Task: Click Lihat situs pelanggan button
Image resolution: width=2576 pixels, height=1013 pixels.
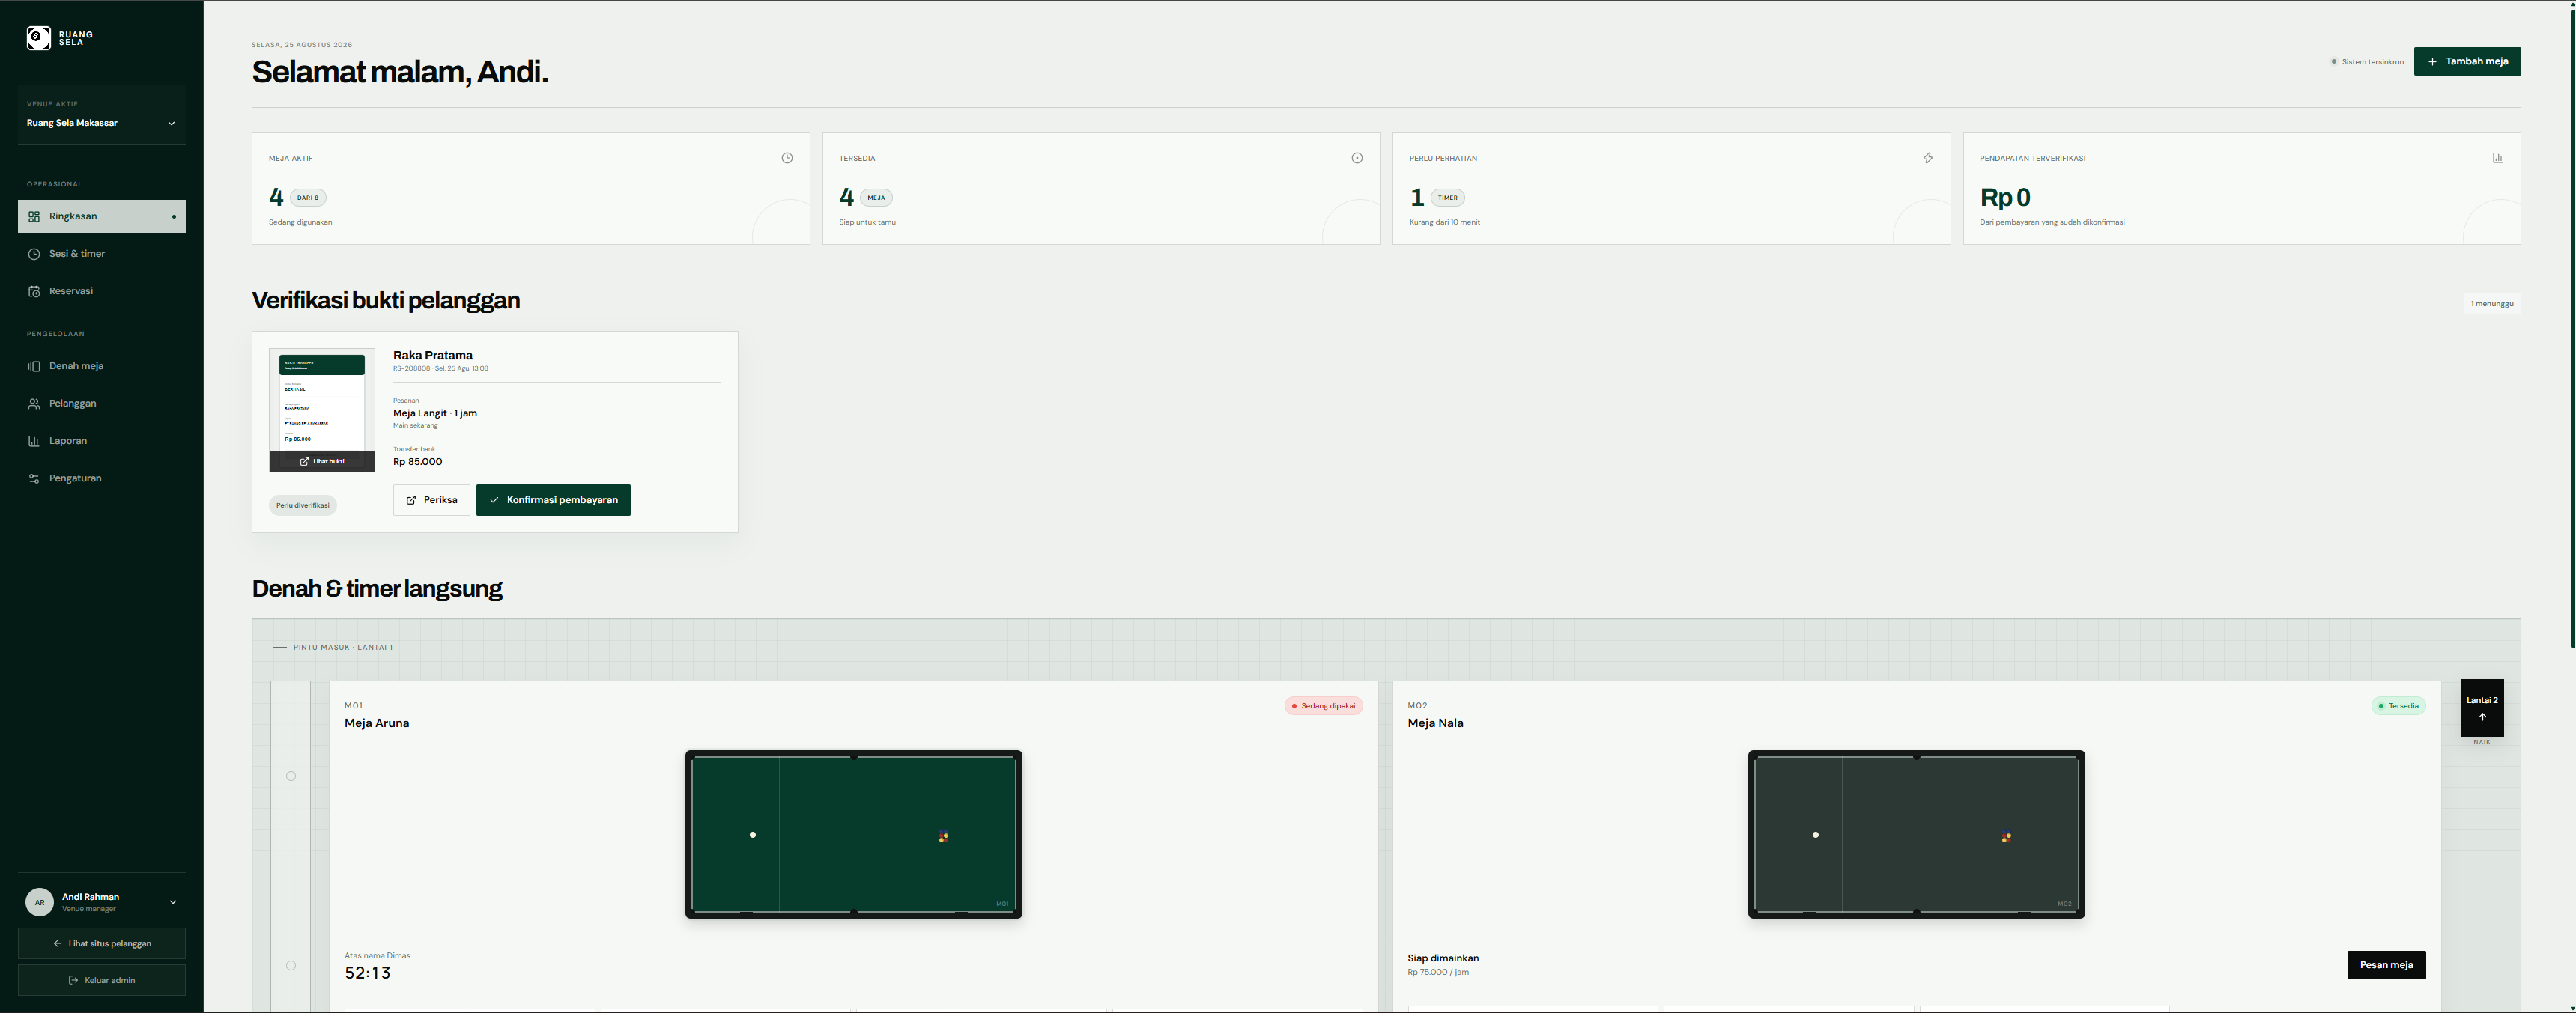Action: click(x=101, y=943)
